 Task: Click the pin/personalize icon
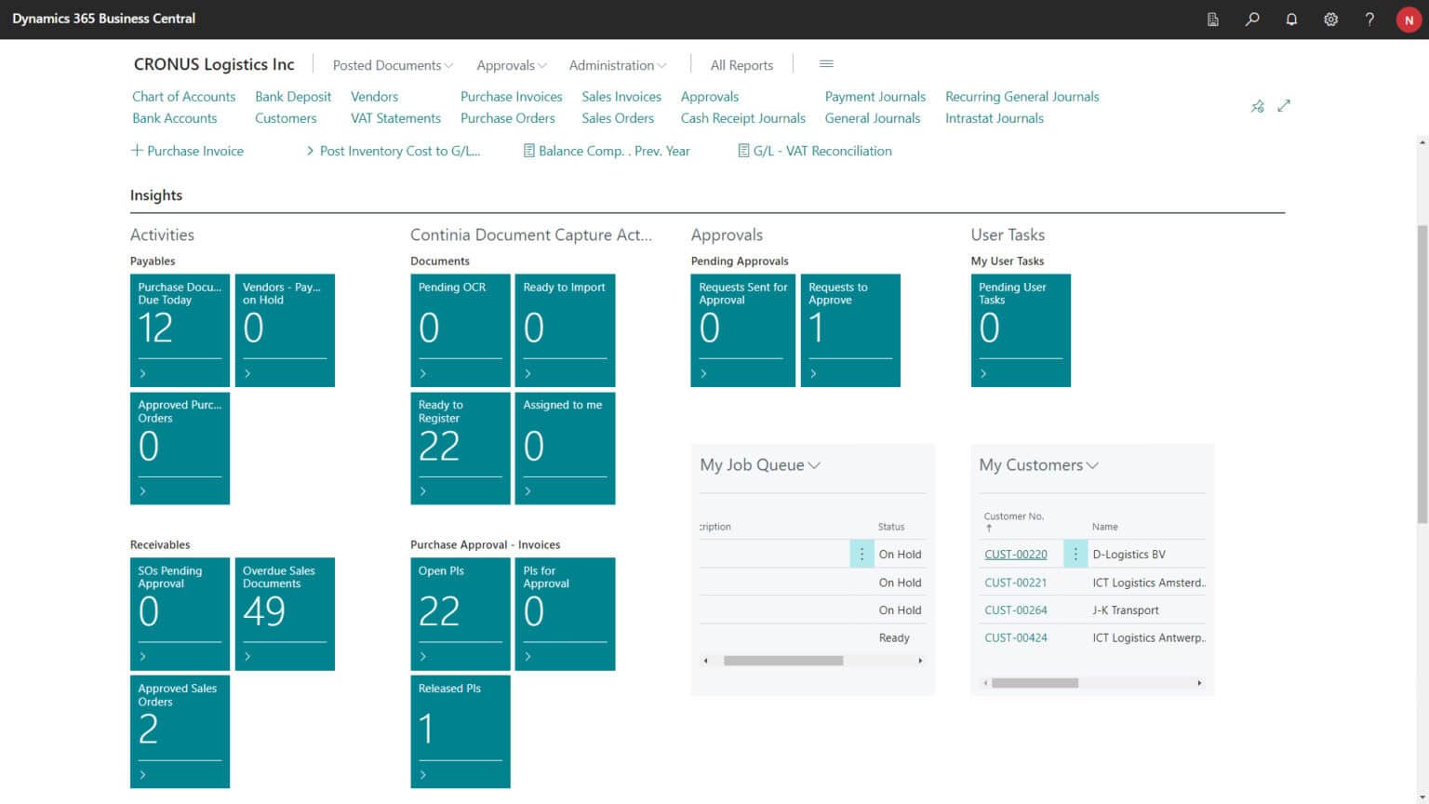click(x=1257, y=106)
